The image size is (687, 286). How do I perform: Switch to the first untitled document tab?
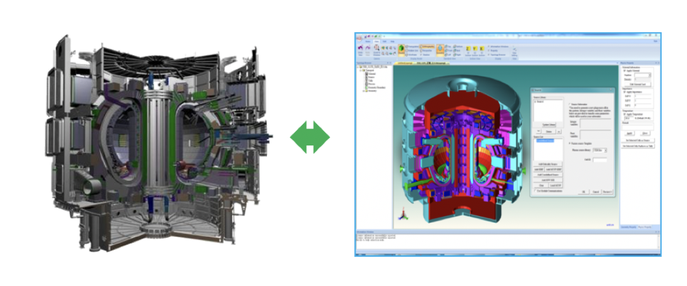pyautogui.click(x=405, y=63)
